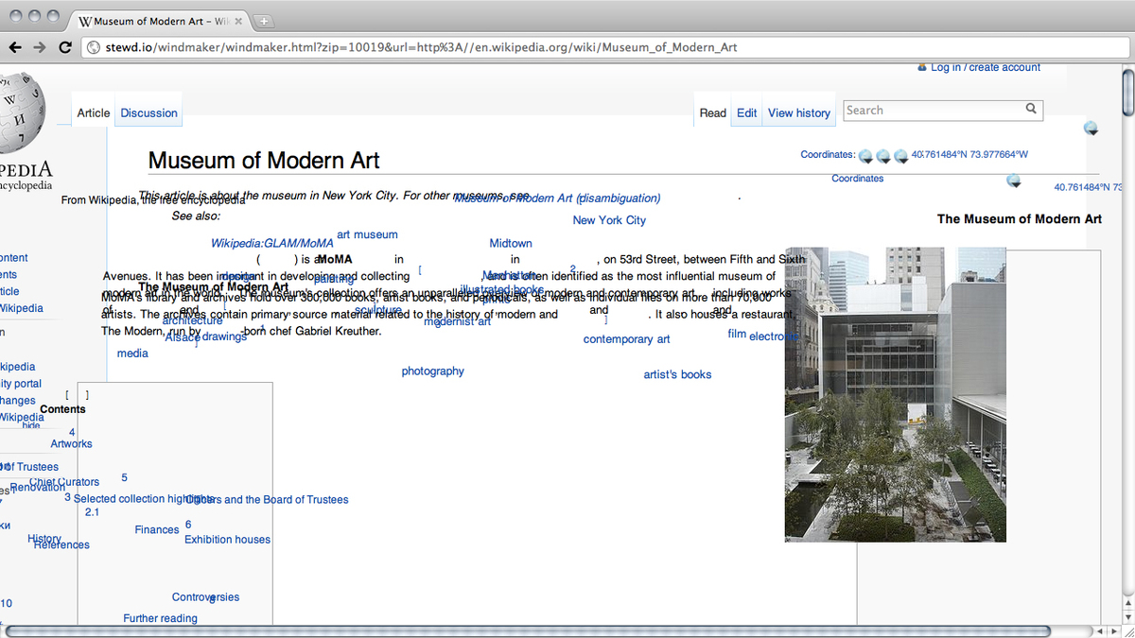Screen dimensions: 1135x638
Task: Follow the New York City link
Action: click(x=609, y=220)
